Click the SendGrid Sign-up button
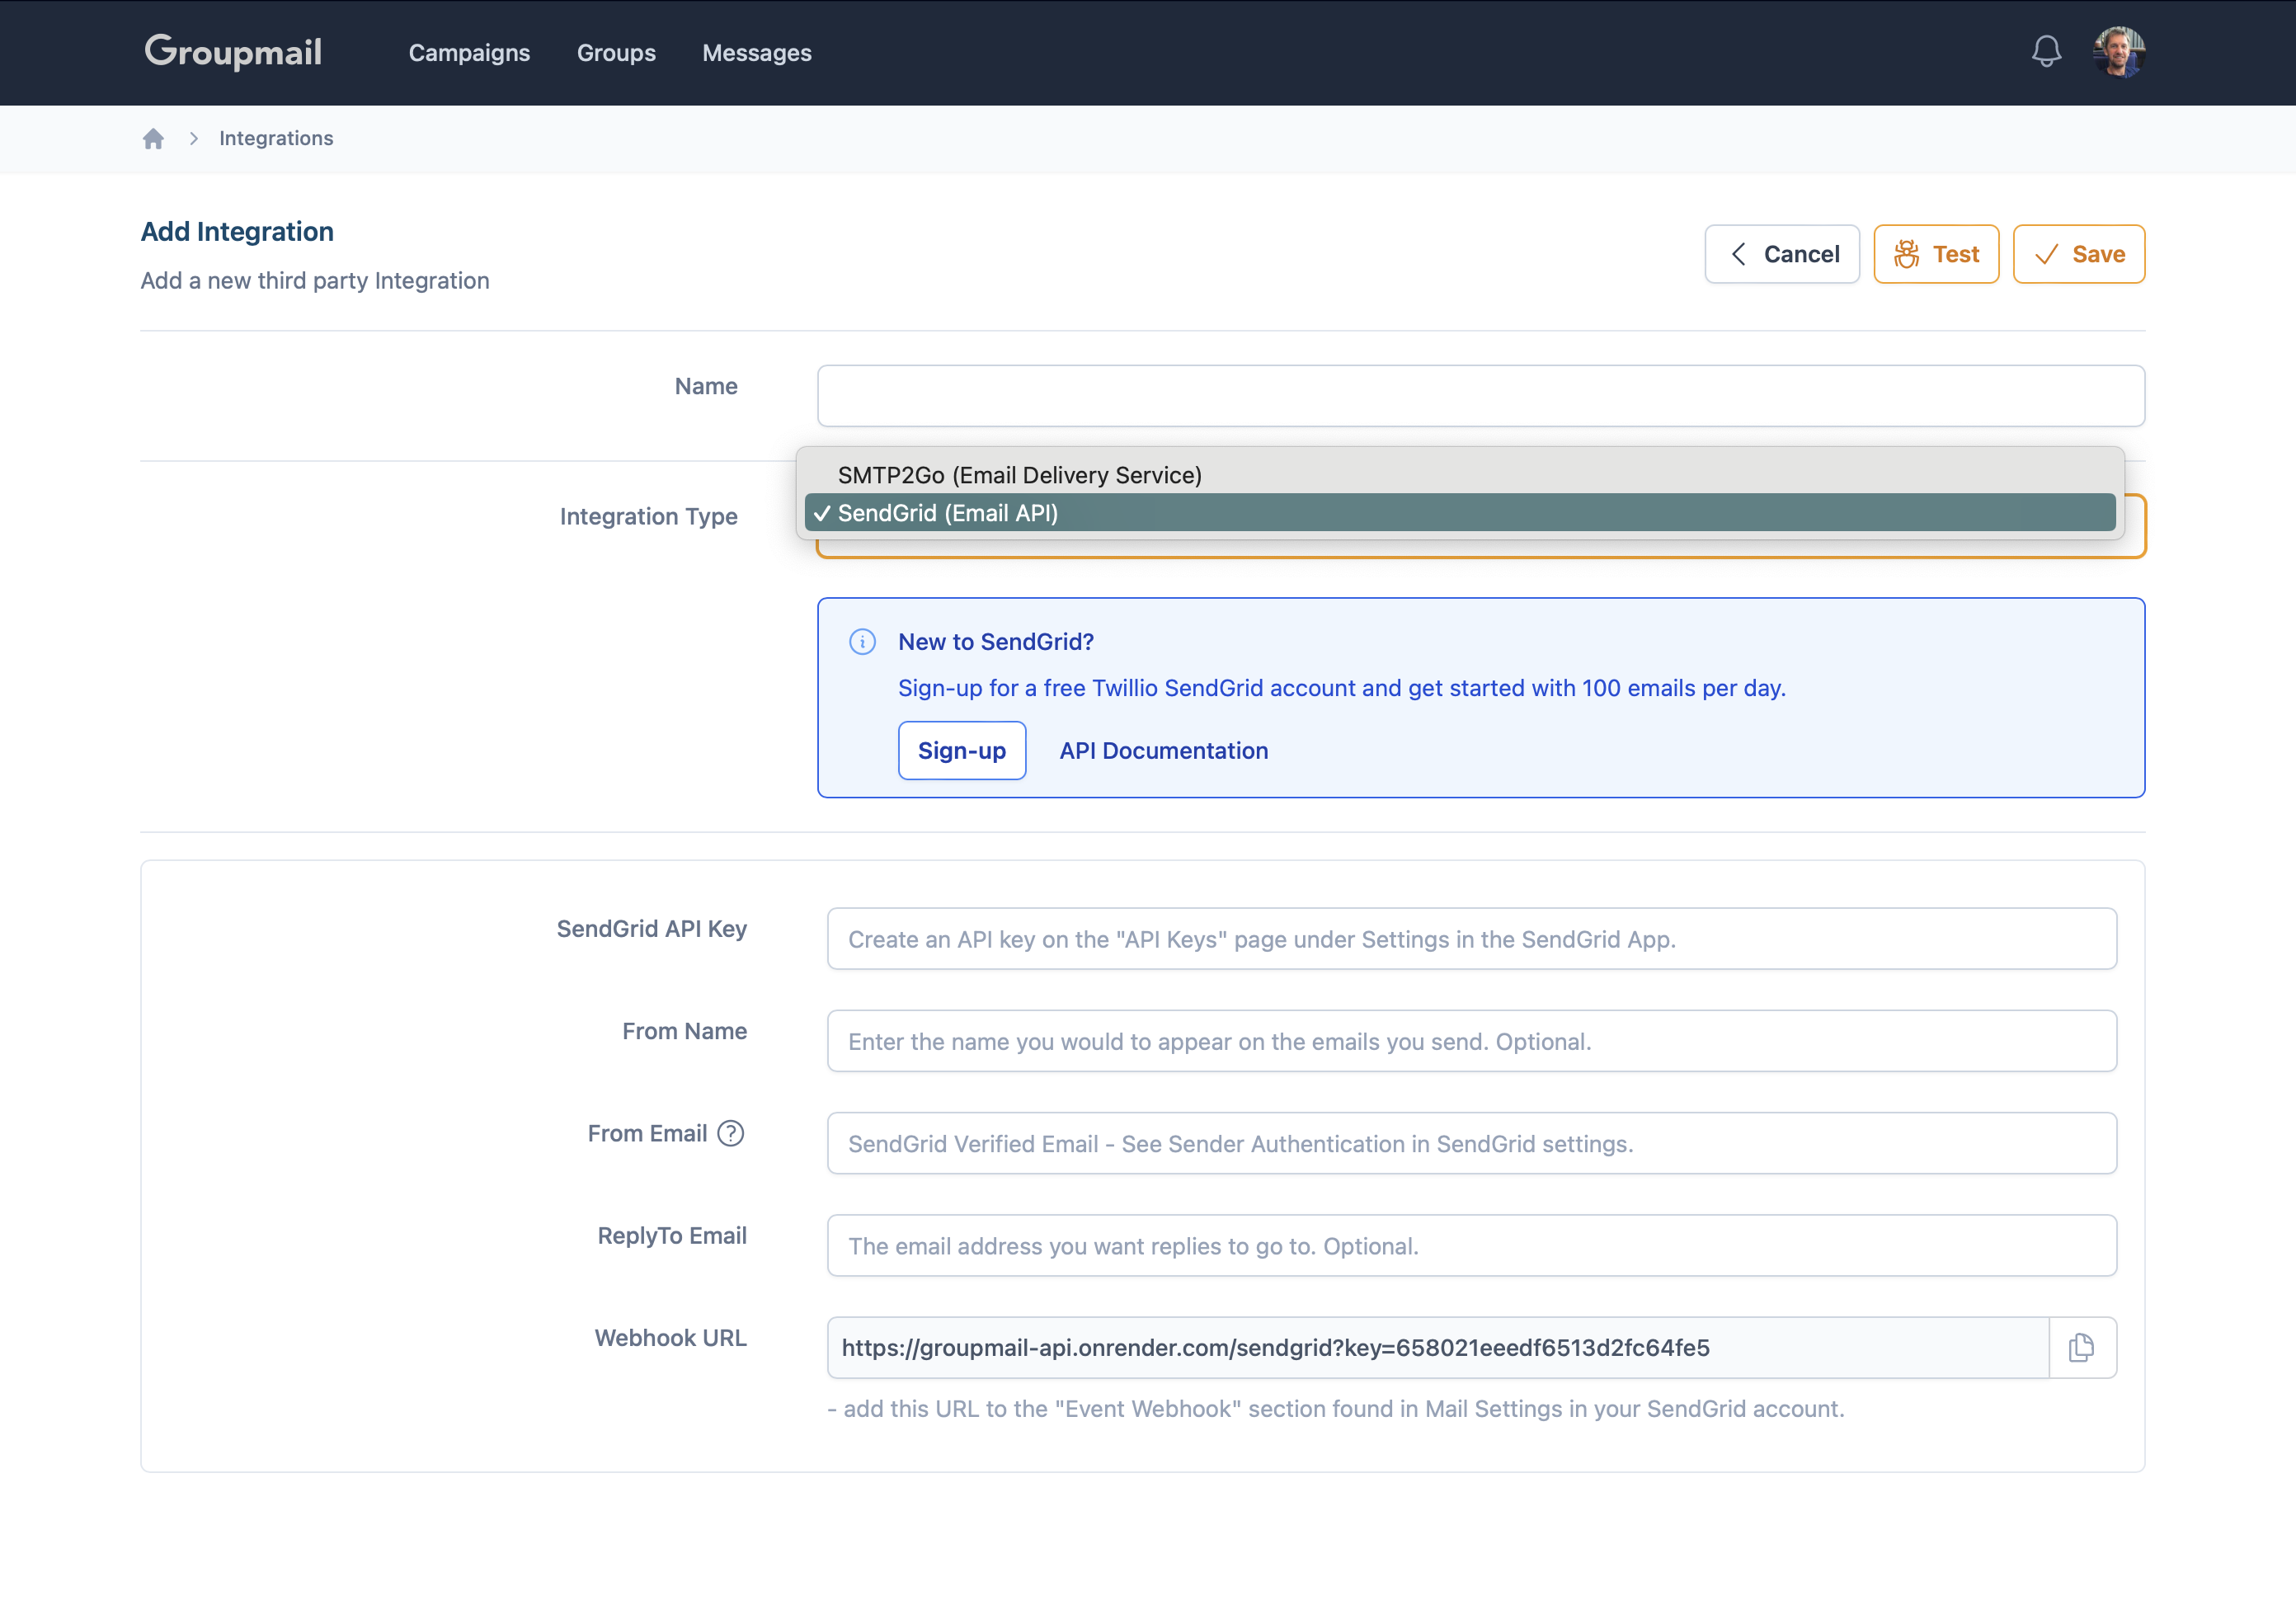The image size is (2296, 1605). click(x=961, y=750)
